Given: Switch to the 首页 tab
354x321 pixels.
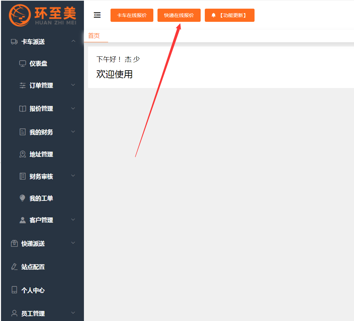Looking at the screenshot, I should coord(95,36).
